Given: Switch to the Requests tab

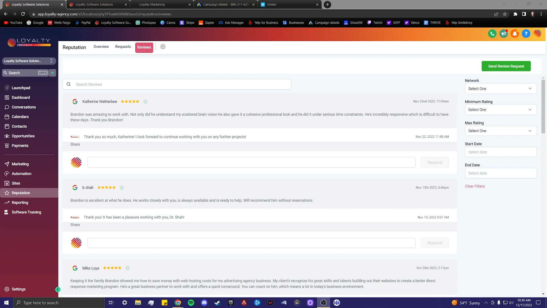Looking at the screenshot, I should [x=123, y=46].
